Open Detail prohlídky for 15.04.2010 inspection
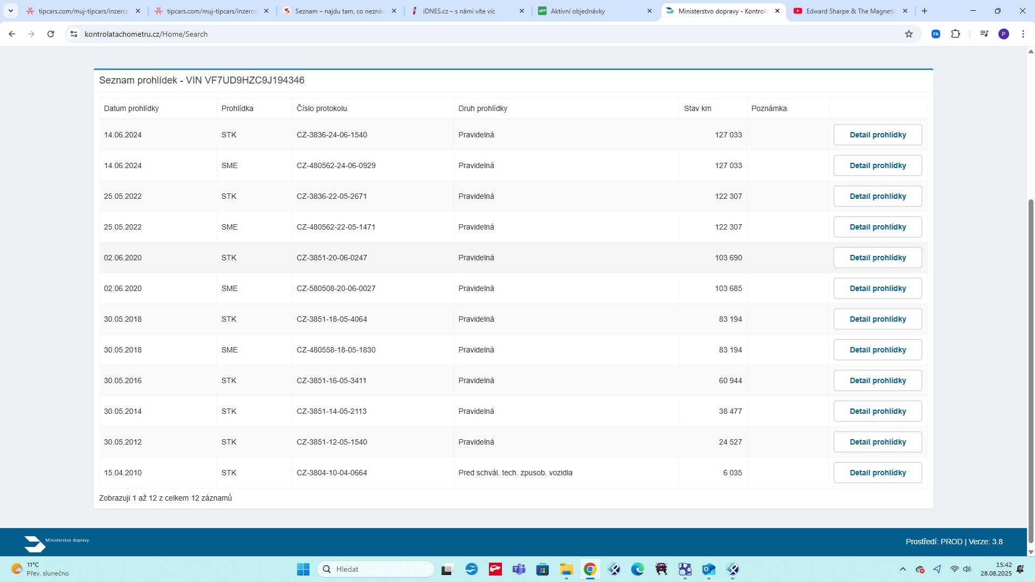Viewport: 1035px width, 582px height. coord(877,473)
